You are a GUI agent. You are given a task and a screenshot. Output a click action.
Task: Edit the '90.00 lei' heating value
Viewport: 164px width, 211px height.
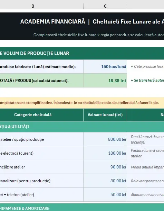click(105, 167)
